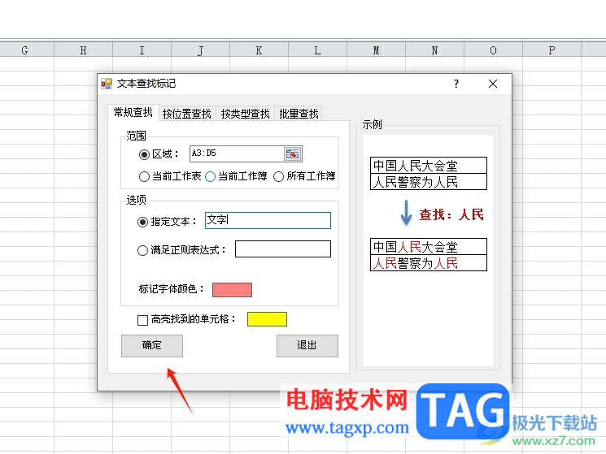This screenshot has width=606, height=454.
Task: Enable the 高亮找到的单元格 checkbox
Action: (x=142, y=320)
